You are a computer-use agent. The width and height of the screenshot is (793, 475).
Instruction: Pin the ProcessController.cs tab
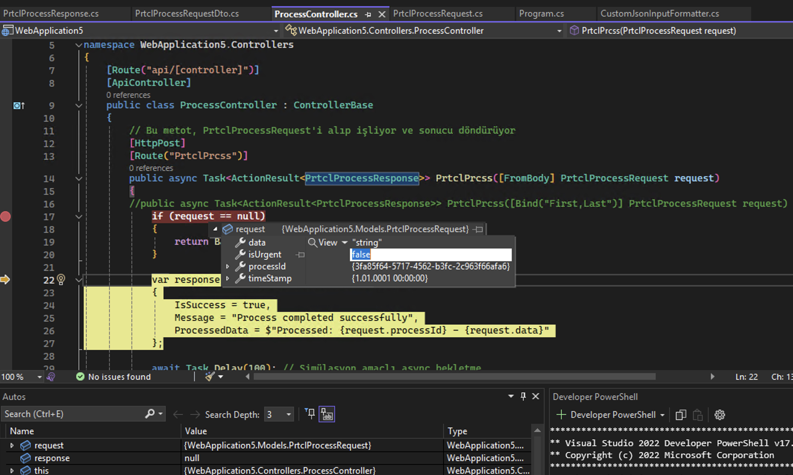point(368,15)
